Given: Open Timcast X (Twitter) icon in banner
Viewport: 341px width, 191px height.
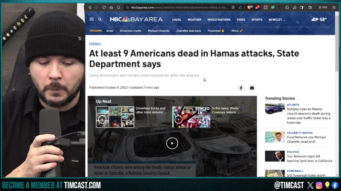Looking at the screenshot, I should 310,185.
